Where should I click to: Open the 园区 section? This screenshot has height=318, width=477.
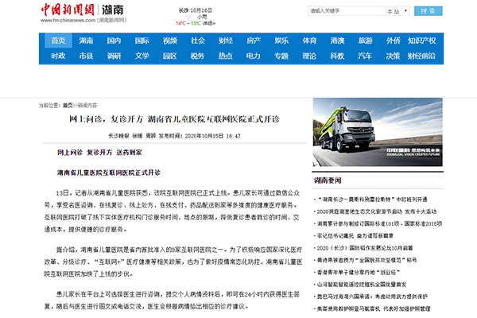[170, 56]
